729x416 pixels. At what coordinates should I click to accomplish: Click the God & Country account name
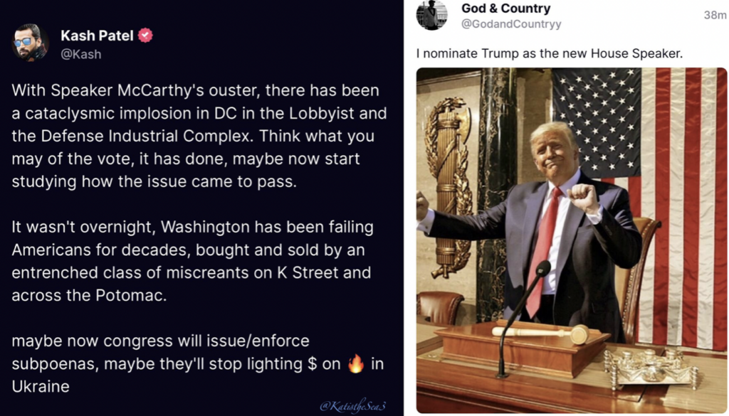505,9
